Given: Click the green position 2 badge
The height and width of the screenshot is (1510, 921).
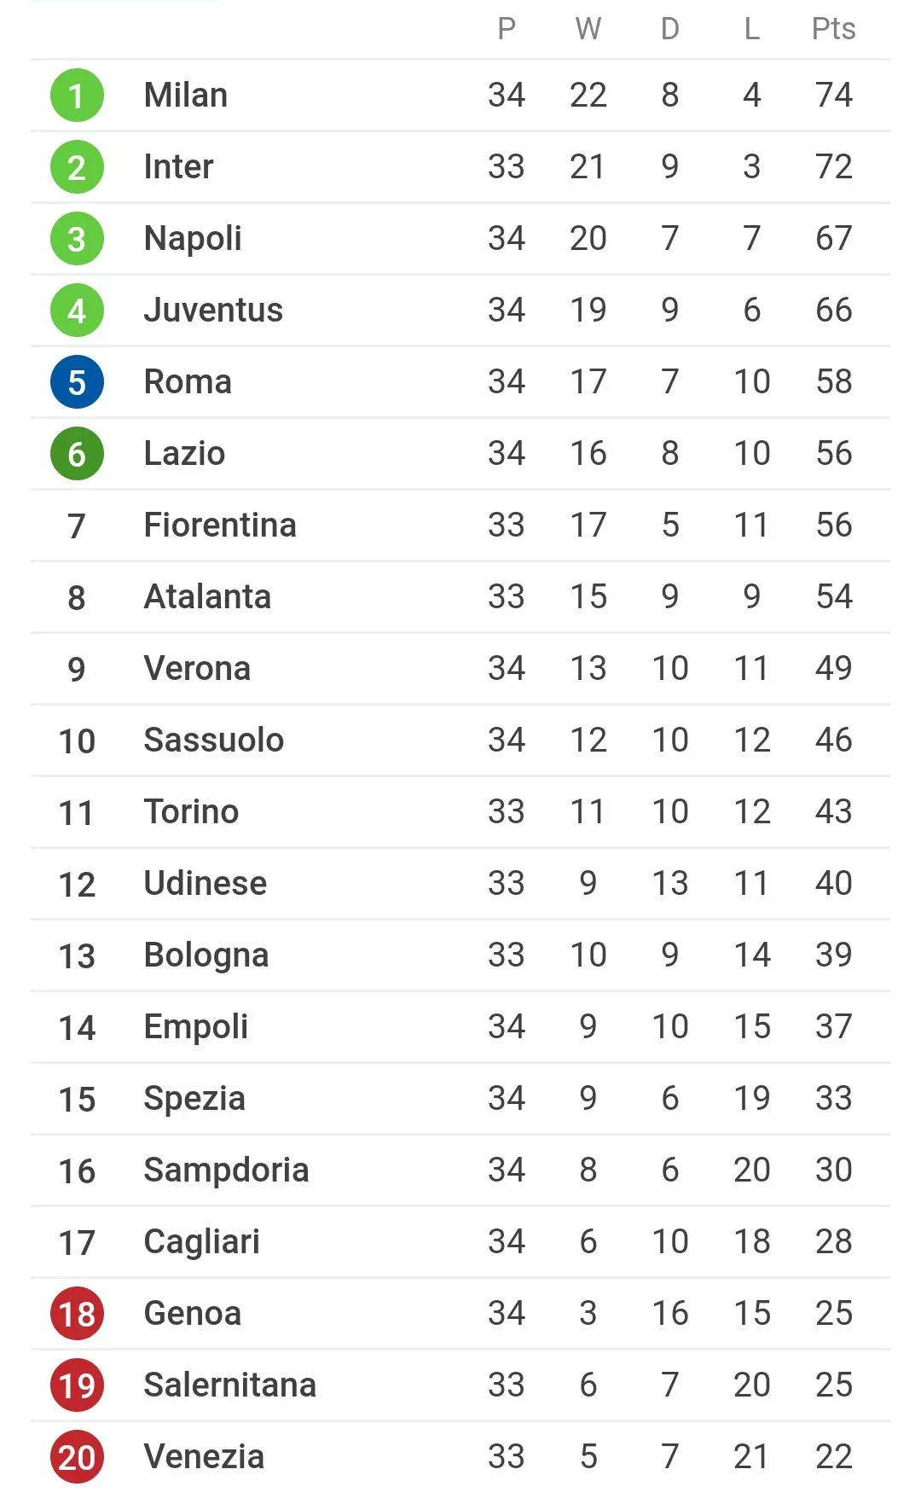Looking at the screenshot, I should (x=77, y=167).
